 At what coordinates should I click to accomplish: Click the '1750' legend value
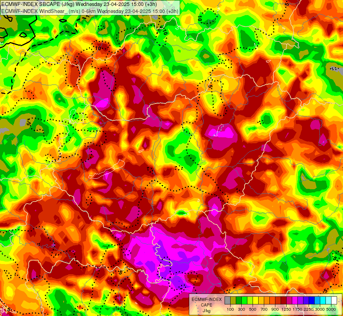coord(297,309)
